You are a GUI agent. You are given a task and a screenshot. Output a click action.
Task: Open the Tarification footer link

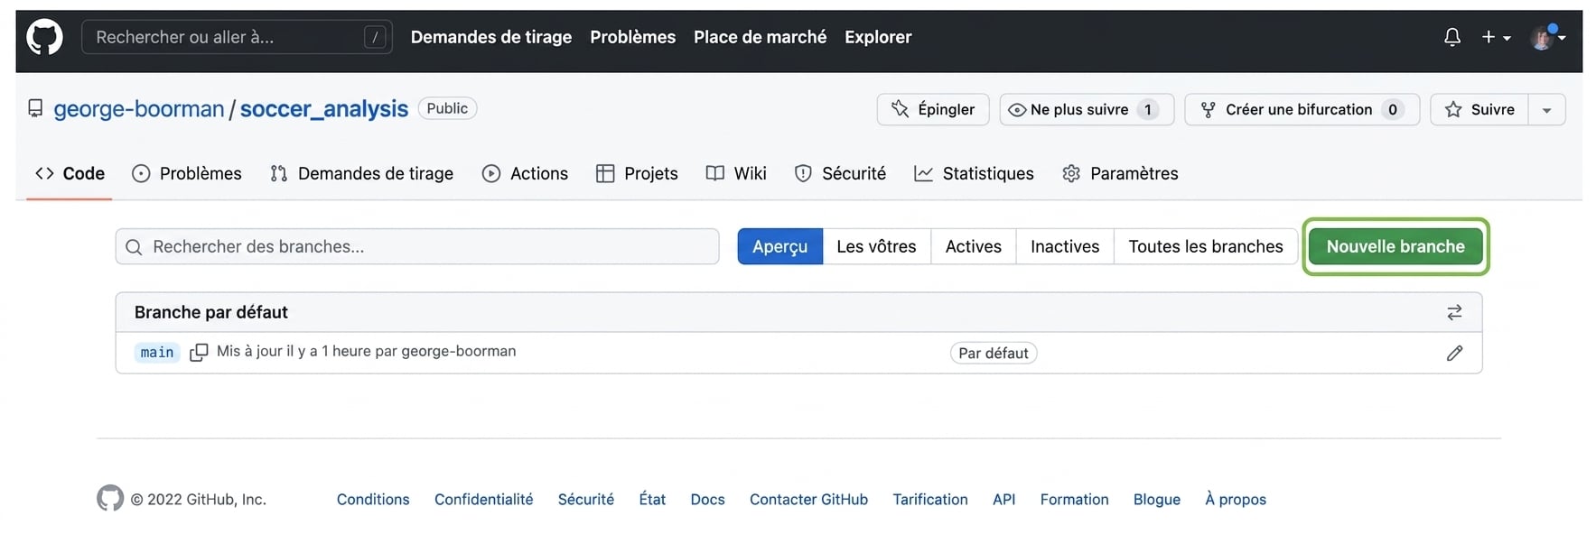pos(930,499)
